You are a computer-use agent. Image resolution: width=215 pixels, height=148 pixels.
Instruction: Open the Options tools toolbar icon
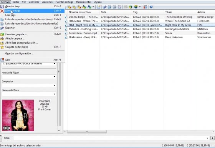click(145, 7)
